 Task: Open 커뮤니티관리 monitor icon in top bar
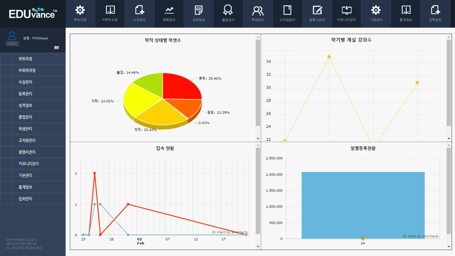click(346, 11)
